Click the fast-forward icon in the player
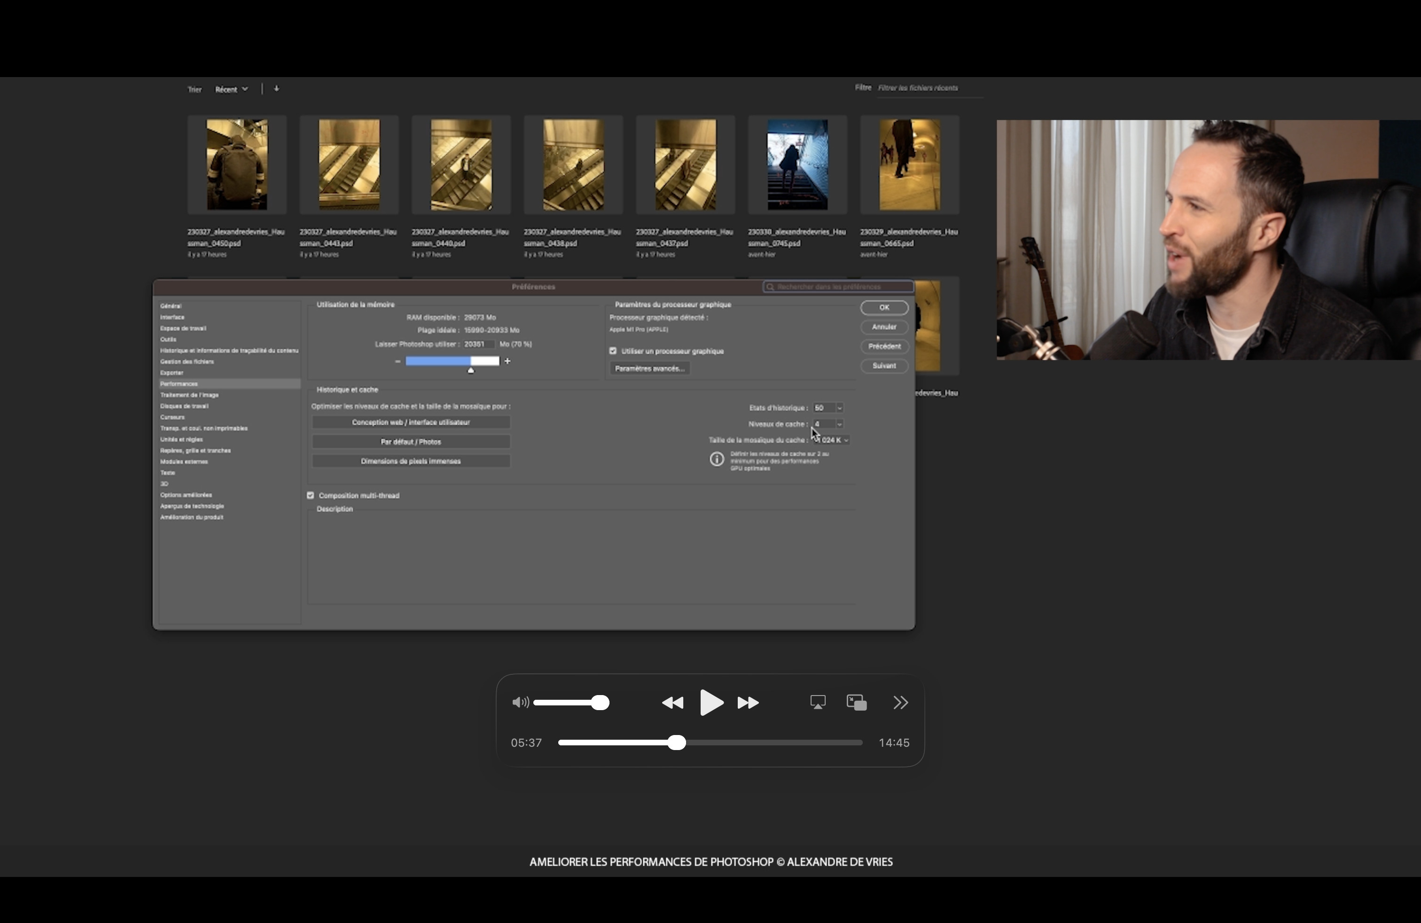1421x923 pixels. point(748,703)
